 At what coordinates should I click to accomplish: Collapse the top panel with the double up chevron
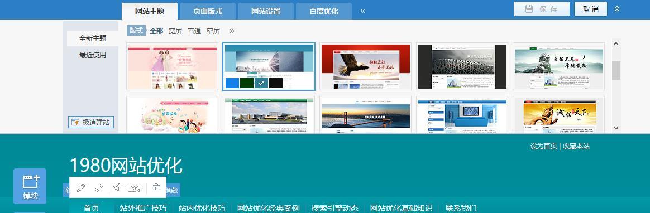pyautogui.click(x=617, y=9)
